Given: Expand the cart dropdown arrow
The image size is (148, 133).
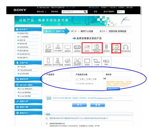Looking at the screenshot, I should [x=123, y=12].
